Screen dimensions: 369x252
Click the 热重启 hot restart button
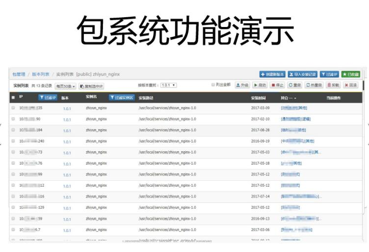(314, 85)
